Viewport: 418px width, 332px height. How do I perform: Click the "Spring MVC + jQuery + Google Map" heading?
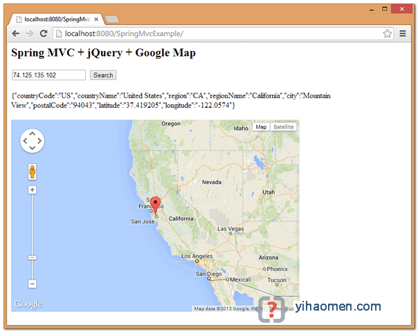click(103, 53)
